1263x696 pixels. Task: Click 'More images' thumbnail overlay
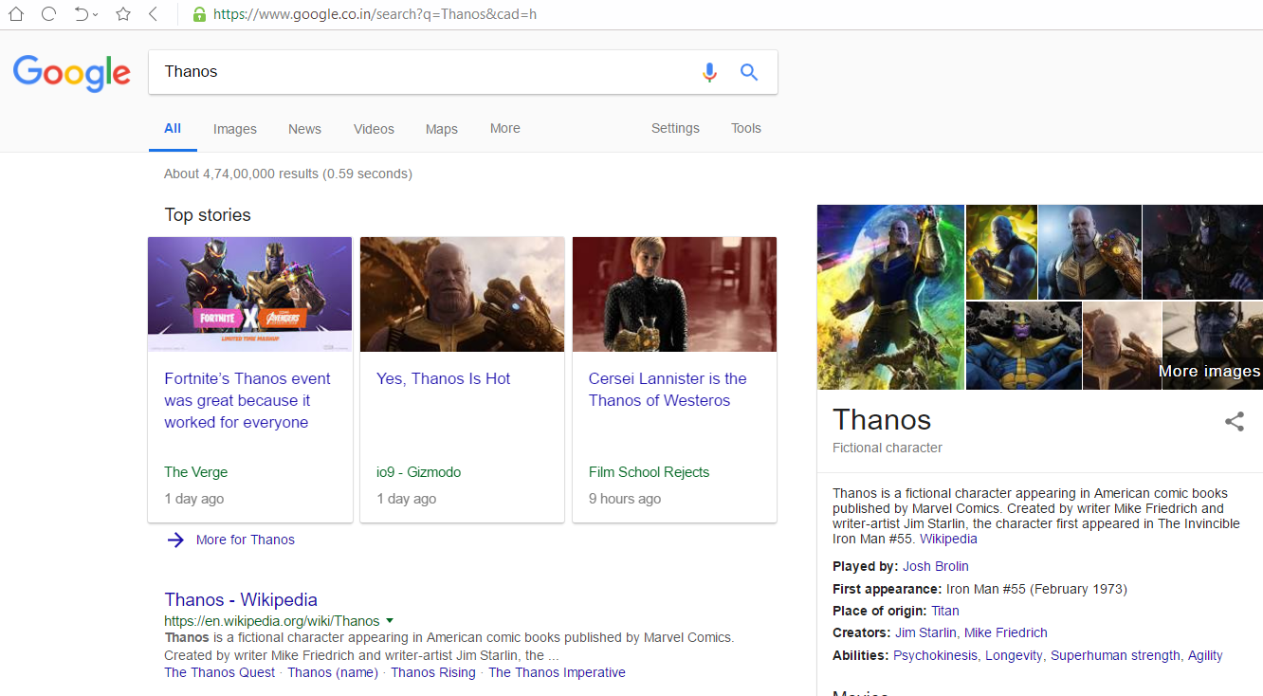click(x=1213, y=345)
